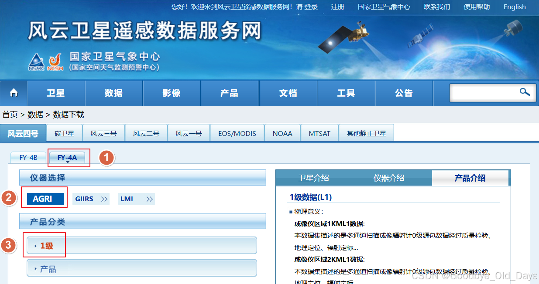Select the 风云四号 satellite tab
Image resolution: width=539 pixels, height=284 pixels.
(x=23, y=133)
